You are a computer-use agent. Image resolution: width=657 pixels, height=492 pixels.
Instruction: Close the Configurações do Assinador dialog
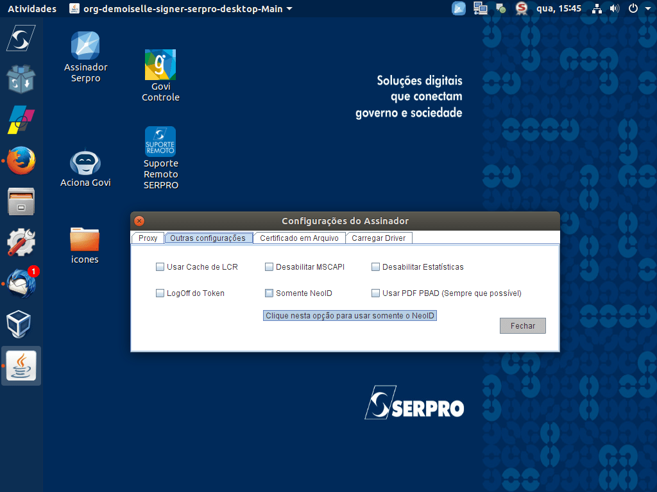pyautogui.click(x=139, y=221)
